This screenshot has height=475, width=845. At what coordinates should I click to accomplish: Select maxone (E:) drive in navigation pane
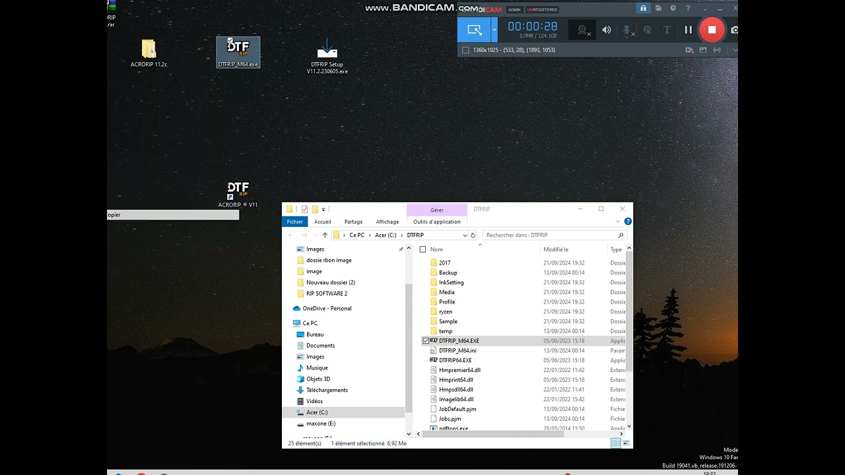click(x=321, y=424)
